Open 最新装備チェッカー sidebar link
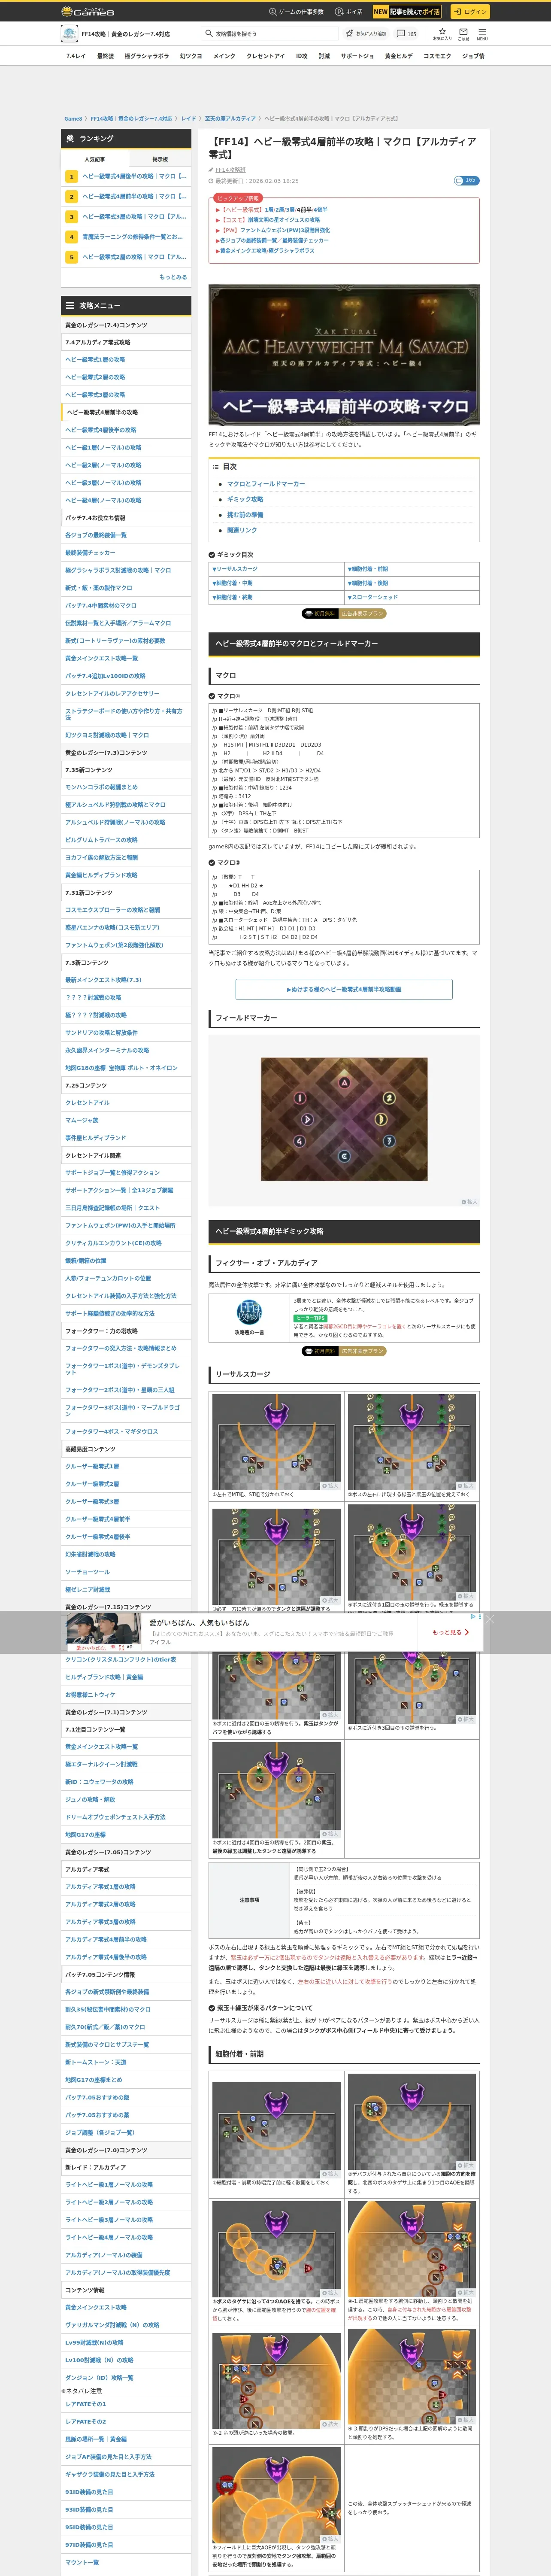The image size is (551, 2576). click(90, 553)
